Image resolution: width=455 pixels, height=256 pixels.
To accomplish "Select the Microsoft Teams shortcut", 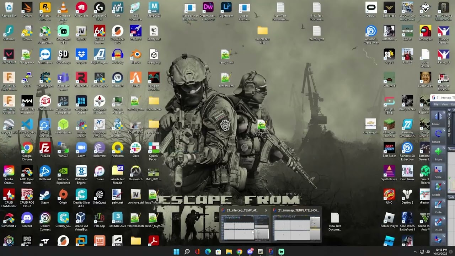I will click(x=63, y=81).
